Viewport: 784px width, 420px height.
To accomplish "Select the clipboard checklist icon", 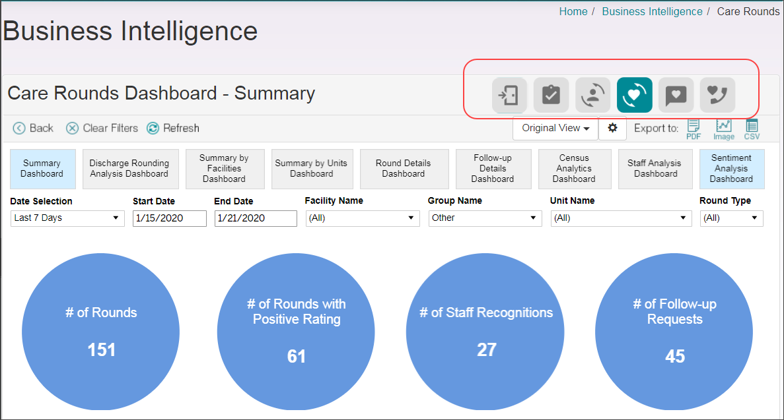I will click(x=551, y=95).
